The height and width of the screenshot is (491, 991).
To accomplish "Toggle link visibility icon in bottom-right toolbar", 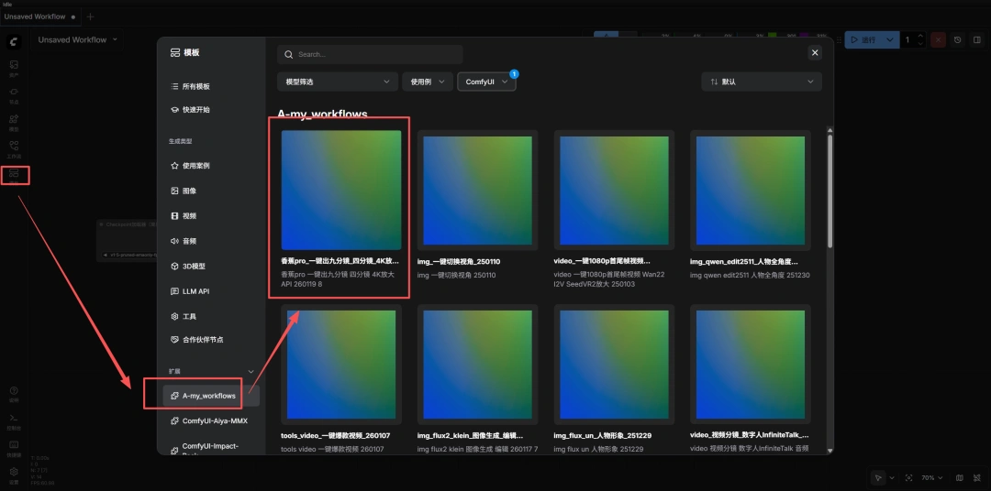I will coord(975,477).
